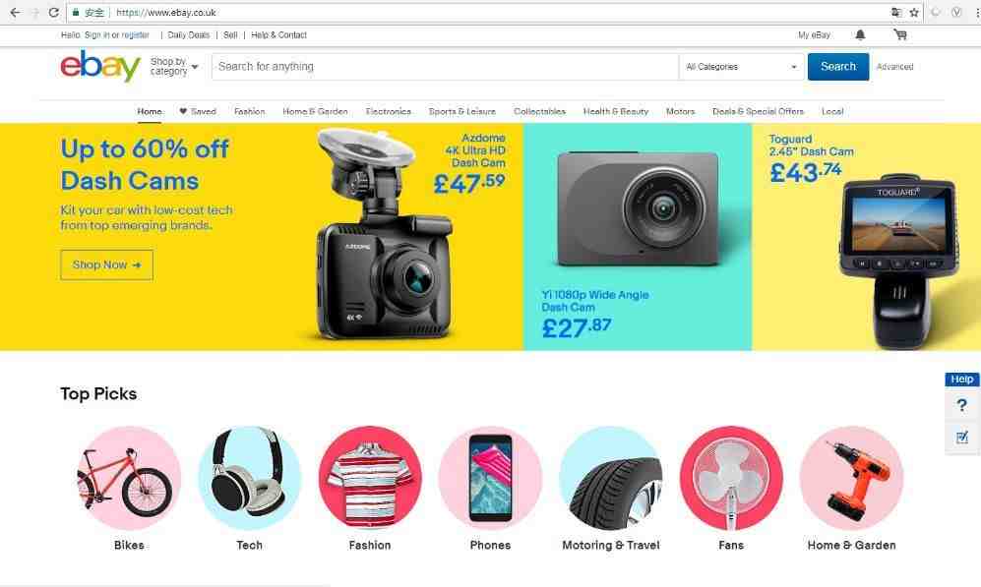
Task: Click the translate page icon in address bar
Action: tap(896, 13)
